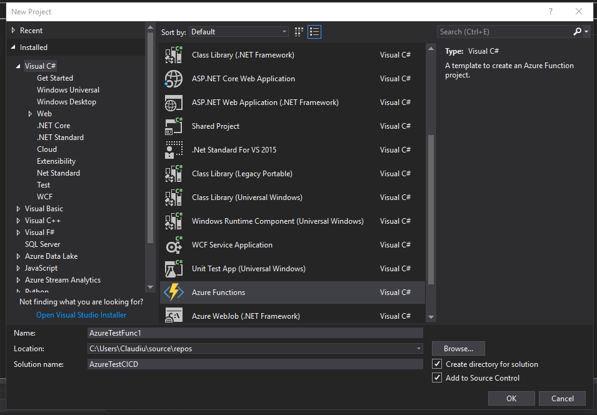
Task: Click the search magnifier icon
Action: click(577, 32)
